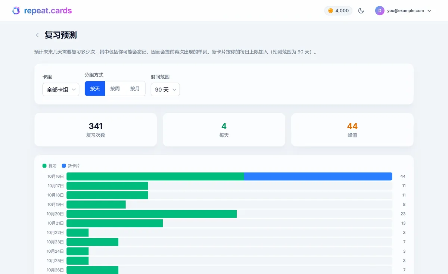Viewport: 448px width, 274px height.
Task: Click the 10月23日 date label
Action: 55,242
